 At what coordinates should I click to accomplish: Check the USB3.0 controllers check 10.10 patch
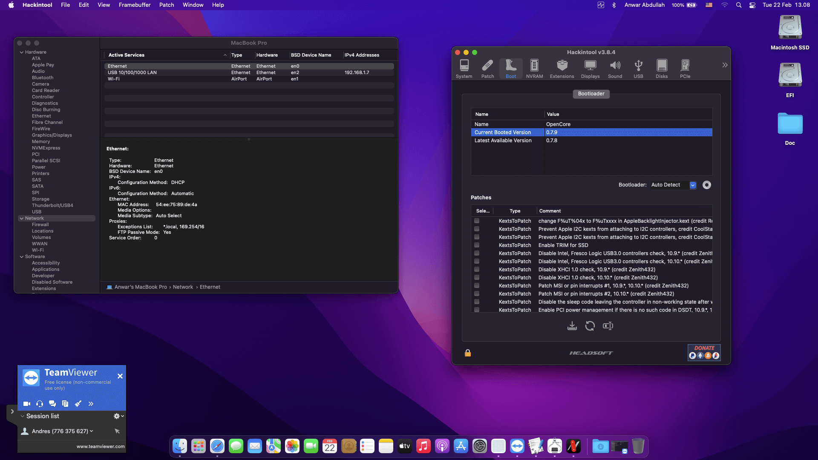[477, 261]
